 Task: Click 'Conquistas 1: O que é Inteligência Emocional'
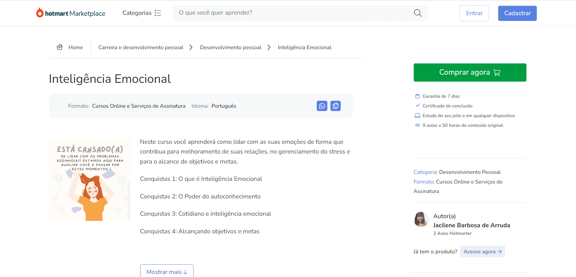[201, 179]
